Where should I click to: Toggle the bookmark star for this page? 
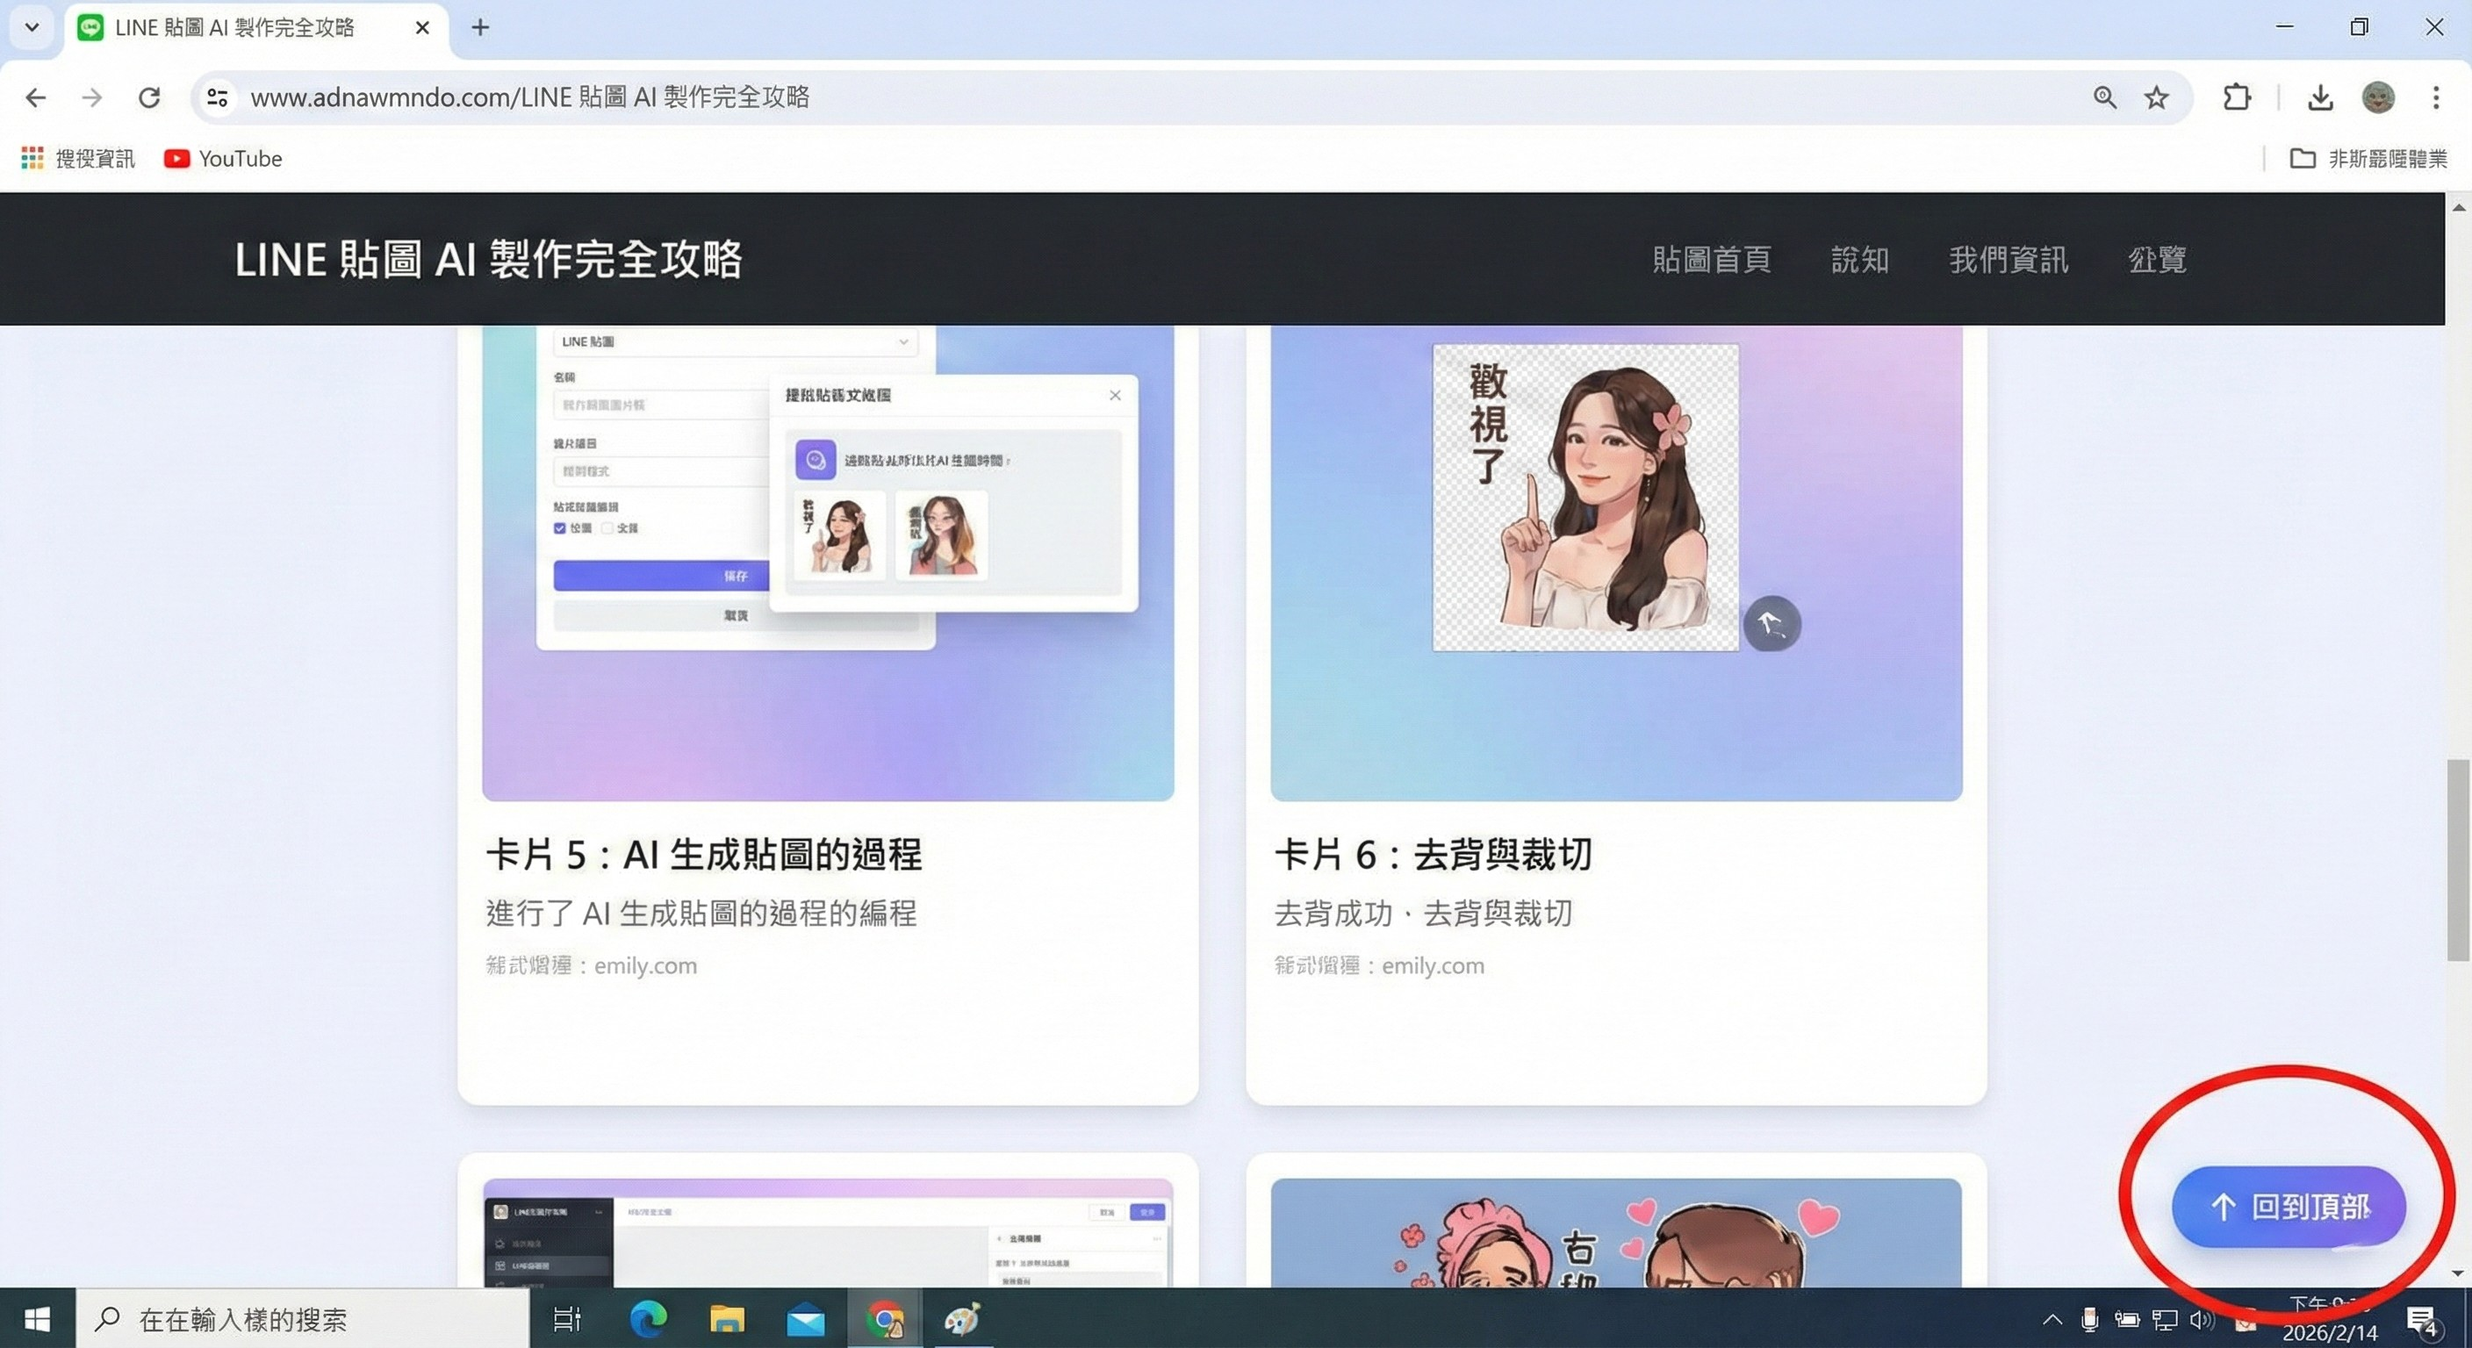pos(2155,97)
